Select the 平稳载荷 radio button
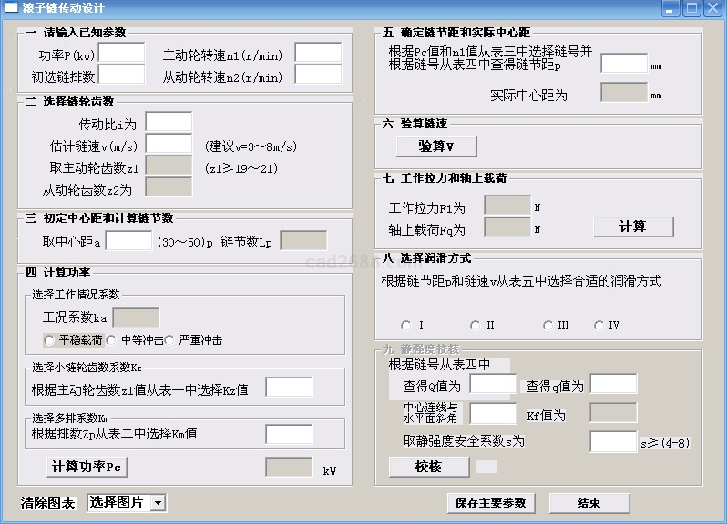The width and height of the screenshot is (727, 524). tap(49, 340)
